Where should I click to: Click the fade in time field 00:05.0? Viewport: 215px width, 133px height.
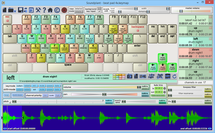tap(159, 88)
